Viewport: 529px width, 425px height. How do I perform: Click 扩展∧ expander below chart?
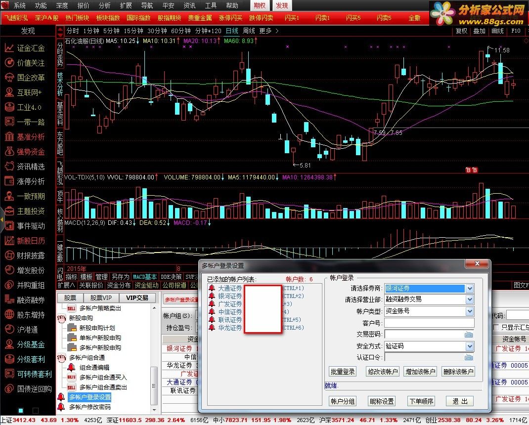pos(67,285)
